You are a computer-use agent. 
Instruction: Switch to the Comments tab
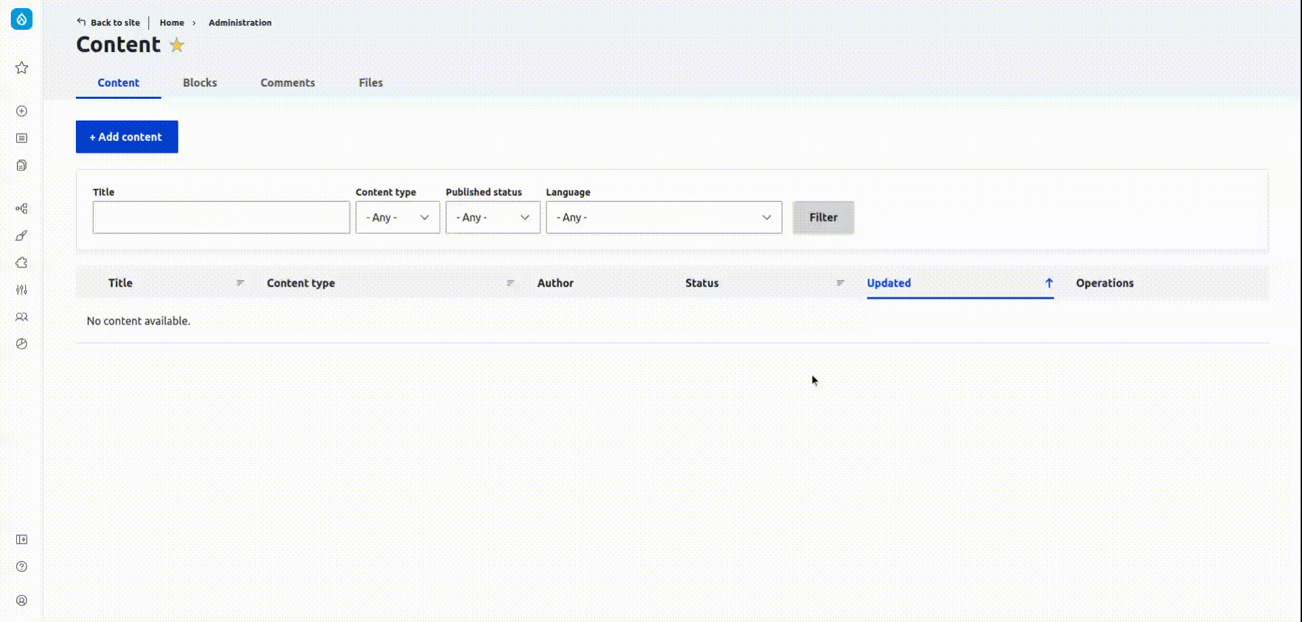tap(288, 83)
